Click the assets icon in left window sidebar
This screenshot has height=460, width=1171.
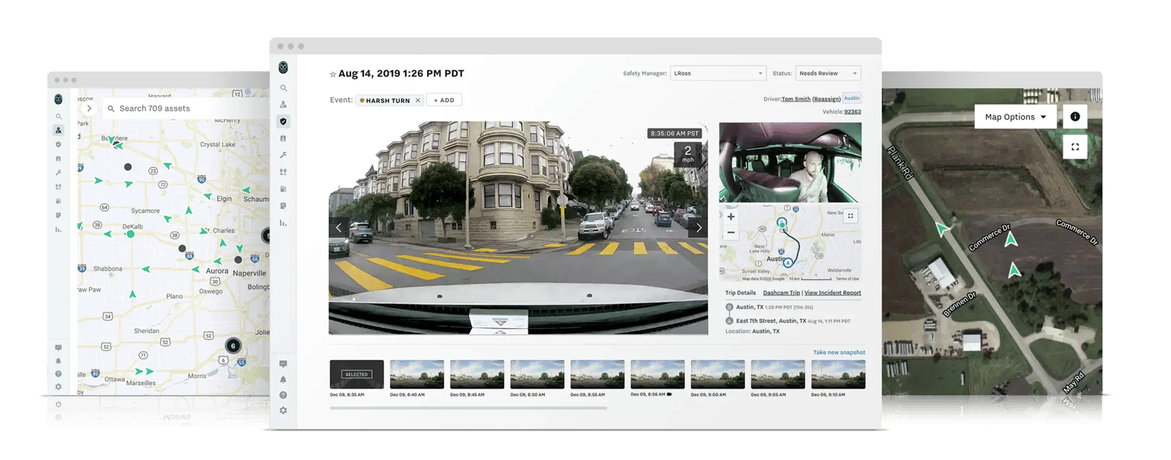click(x=59, y=130)
